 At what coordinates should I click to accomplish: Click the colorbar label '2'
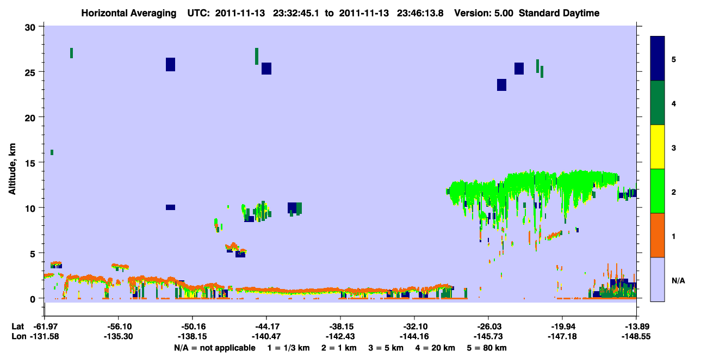click(x=674, y=192)
